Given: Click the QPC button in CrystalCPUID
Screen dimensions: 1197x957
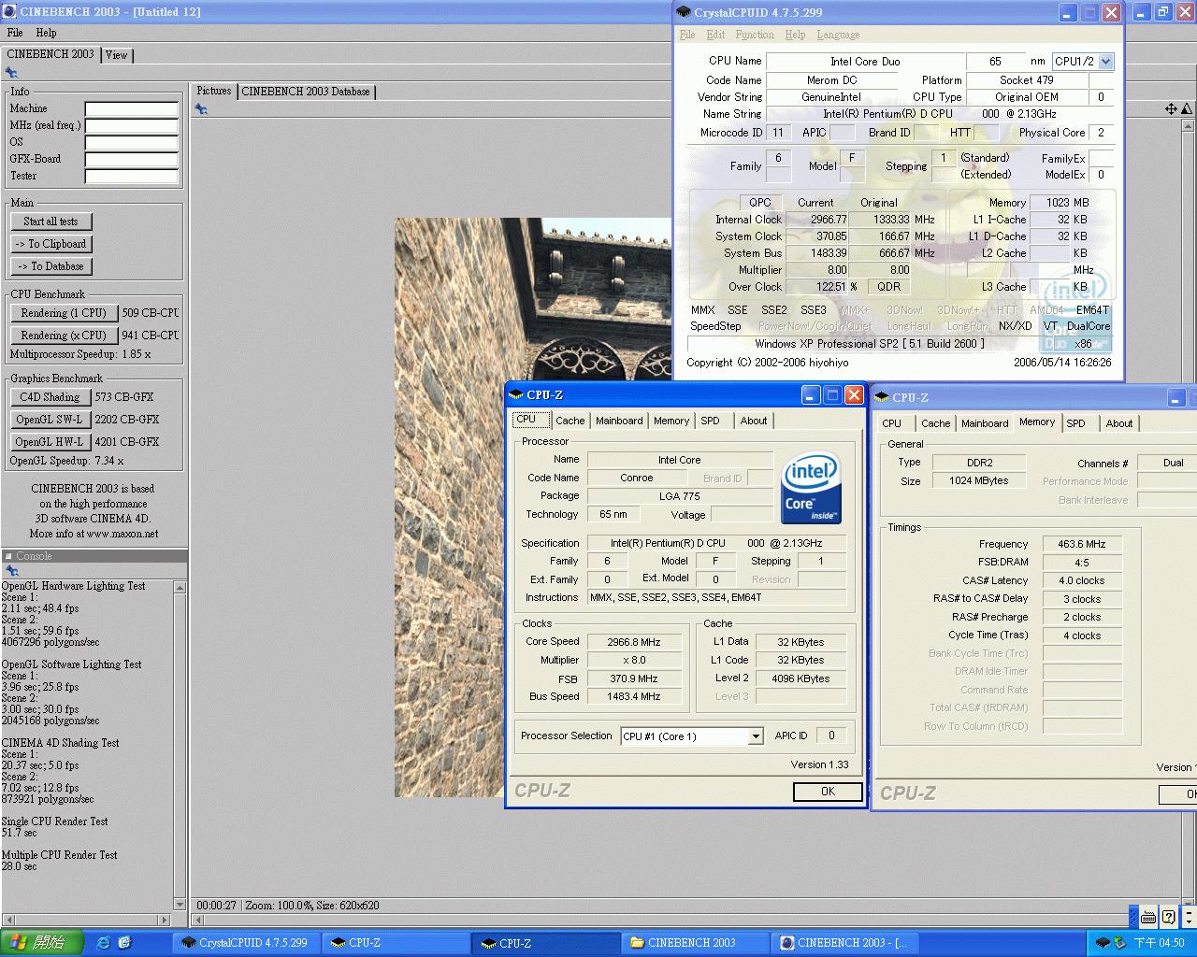Looking at the screenshot, I should point(760,203).
